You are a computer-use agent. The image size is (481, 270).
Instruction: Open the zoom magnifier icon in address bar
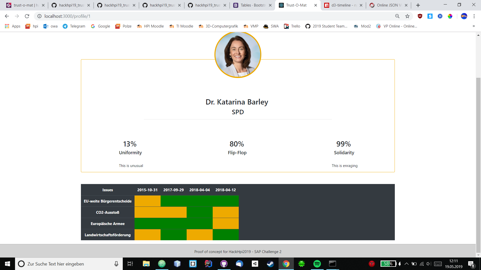click(397, 16)
